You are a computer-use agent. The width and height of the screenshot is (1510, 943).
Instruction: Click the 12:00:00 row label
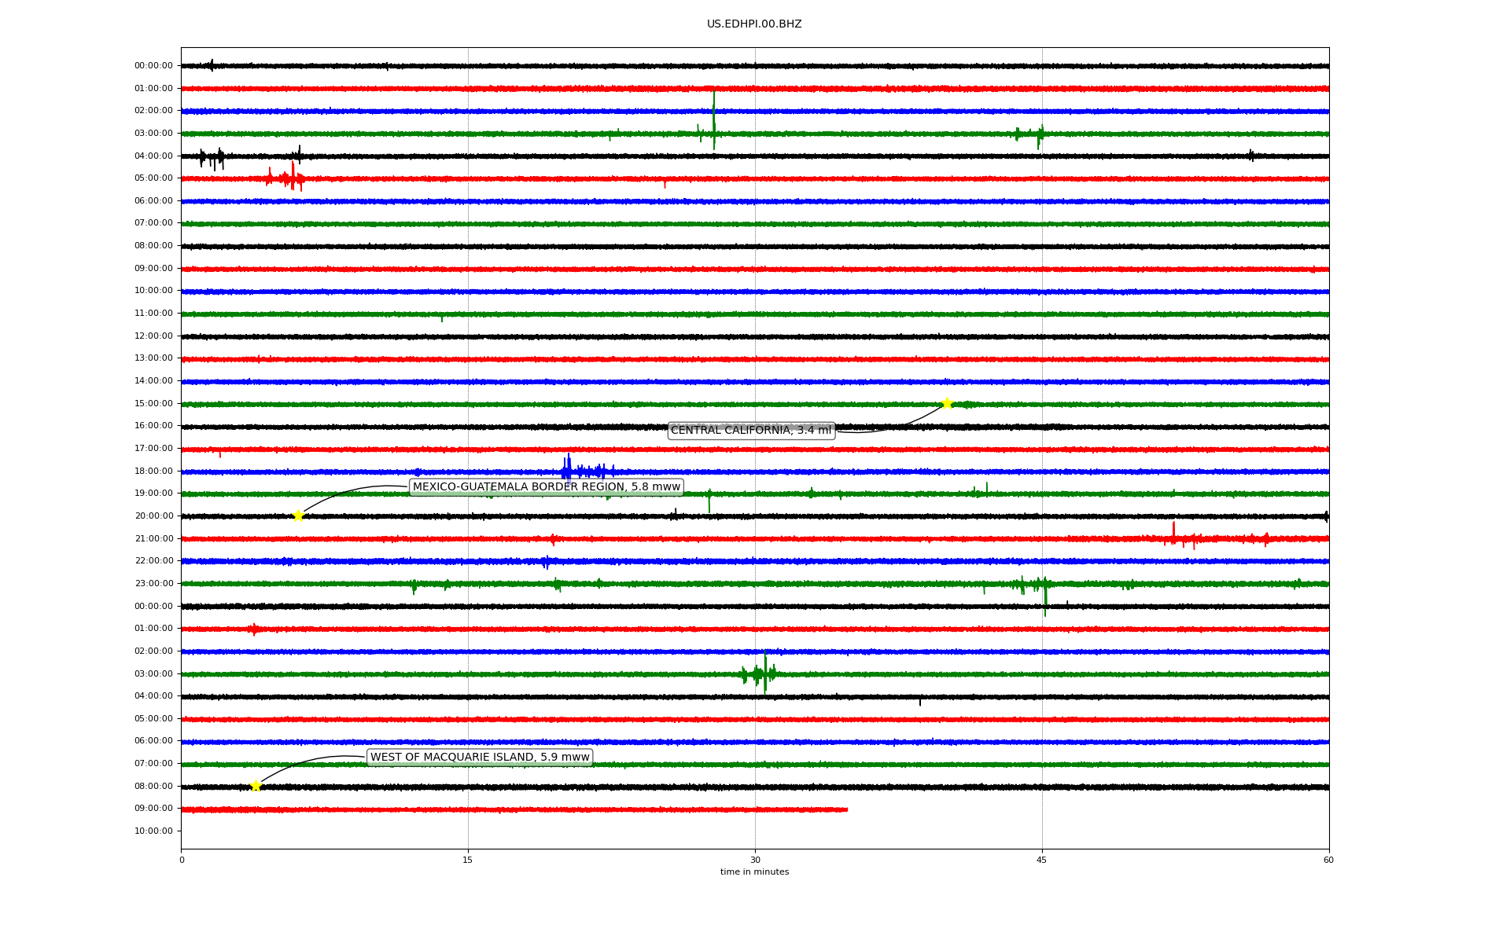(153, 336)
